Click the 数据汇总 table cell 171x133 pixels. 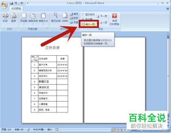click(x=47, y=82)
